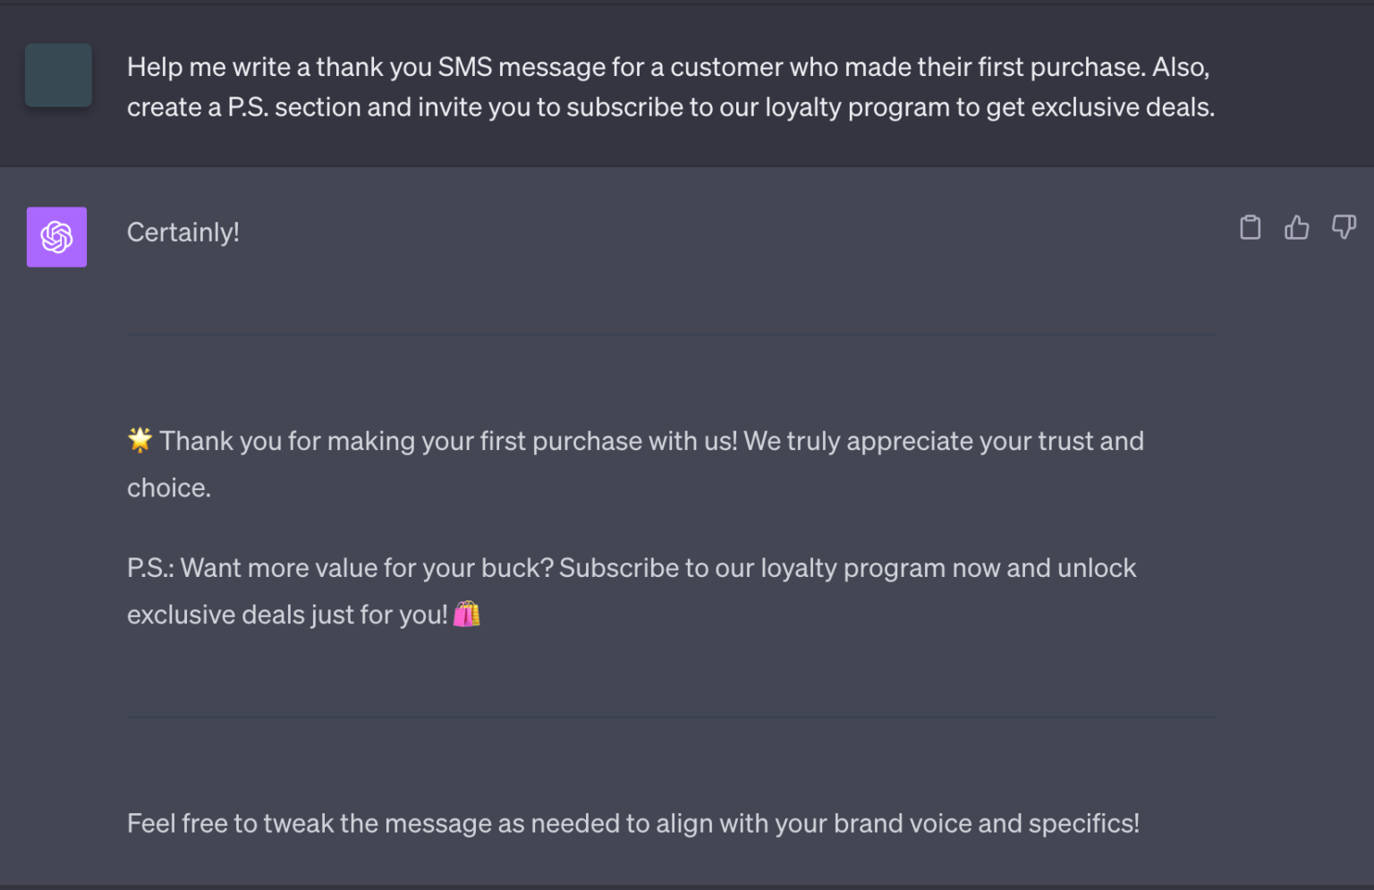The height and width of the screenshot is (890, 1374).
Task: Click the divider line above the SMS text
Action: click(x=671, y=334)
